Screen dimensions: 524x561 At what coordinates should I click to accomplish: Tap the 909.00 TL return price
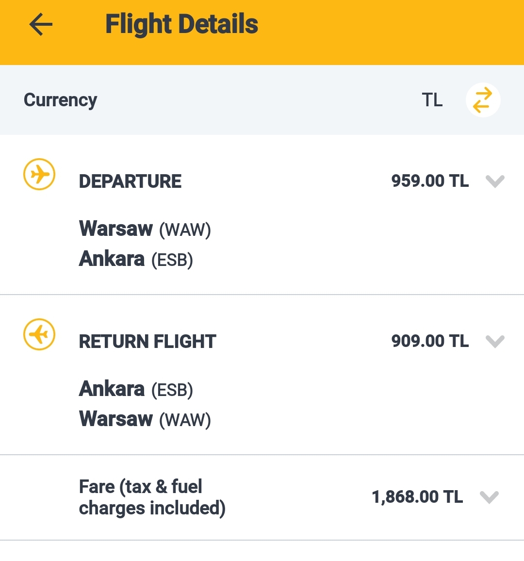click(x=430, y=341)
